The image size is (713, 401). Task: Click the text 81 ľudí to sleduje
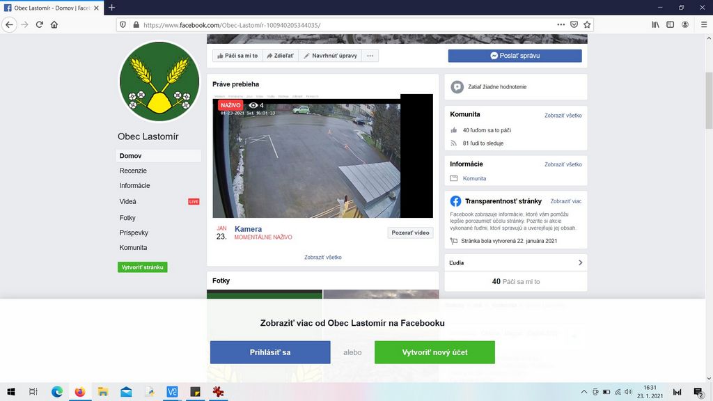pyautogui.click(x=483, y=143)
